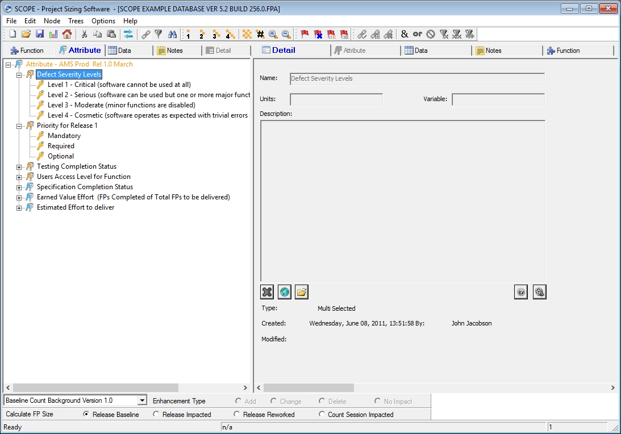Click the filter funnel toolbar icon
621x434 pixels.
[x=159, y=34]
